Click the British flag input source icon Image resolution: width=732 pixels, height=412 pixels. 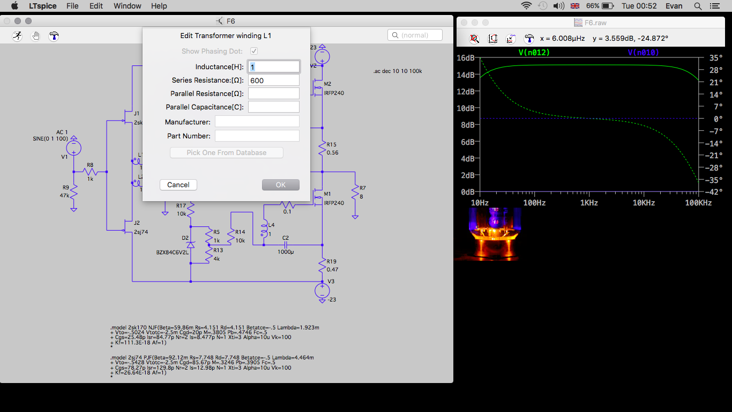click(575, 6)
